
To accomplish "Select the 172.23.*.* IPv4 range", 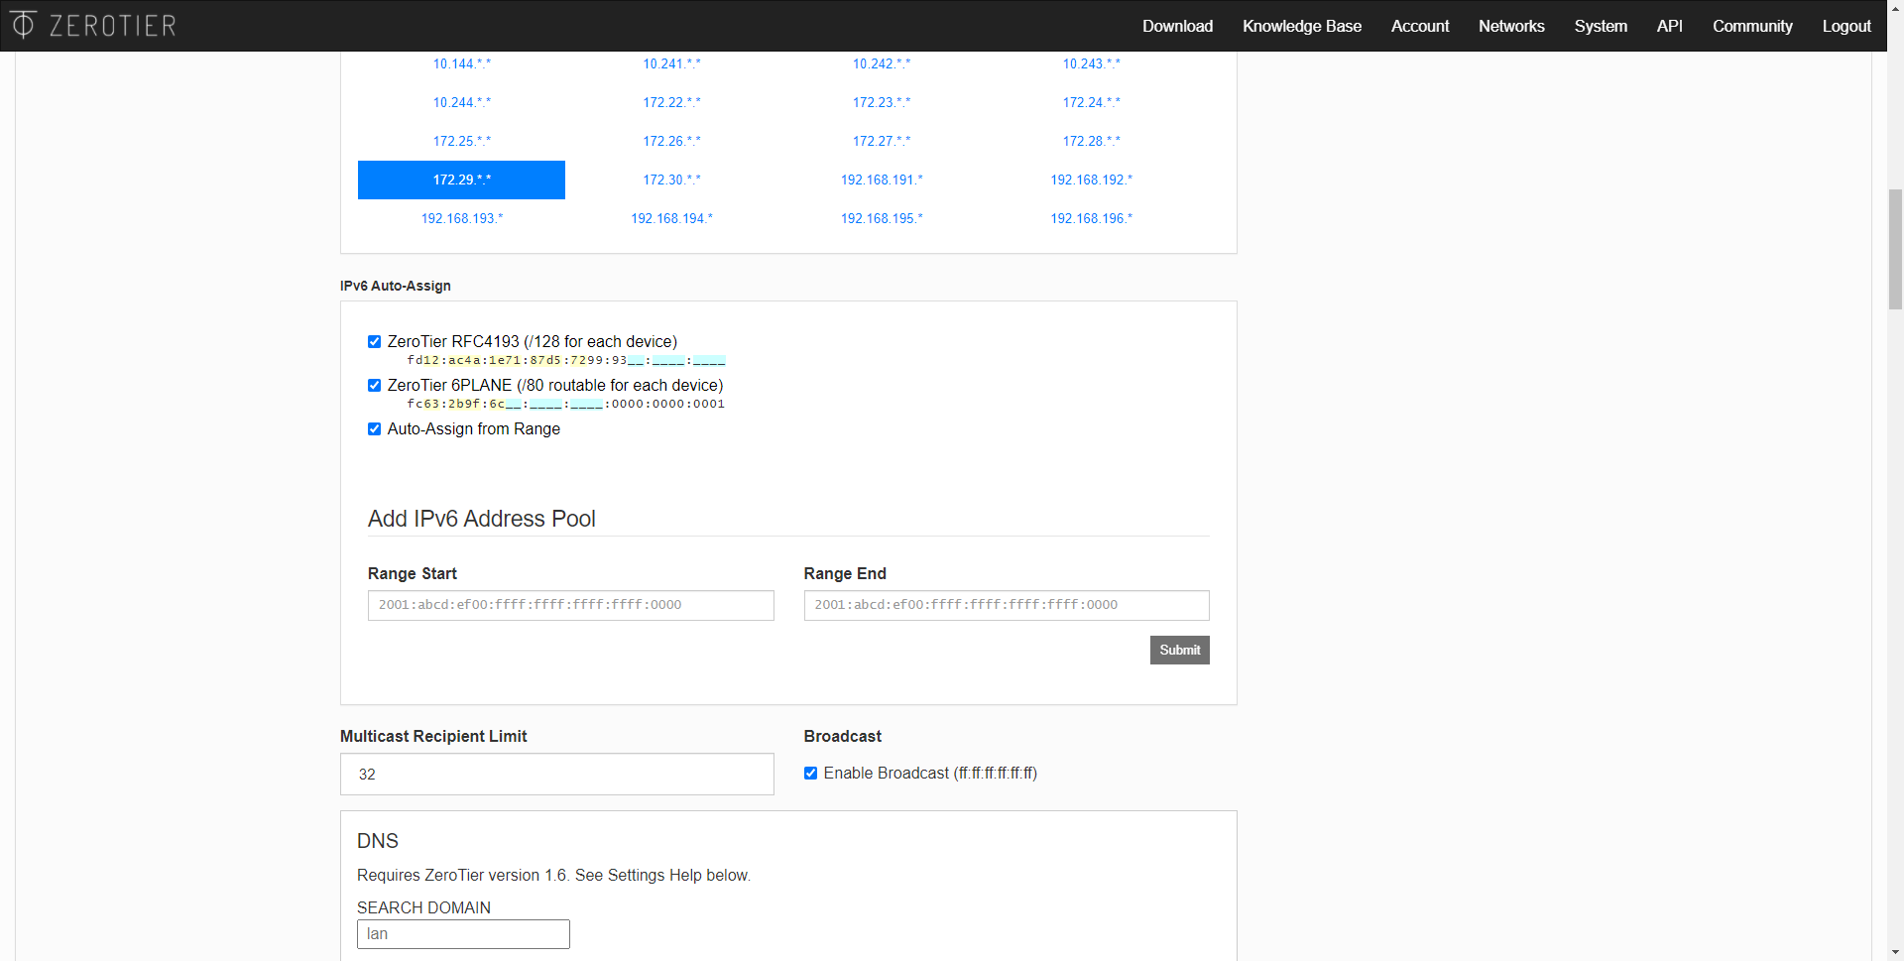I will pyautogui.click(x=882, y=102).
